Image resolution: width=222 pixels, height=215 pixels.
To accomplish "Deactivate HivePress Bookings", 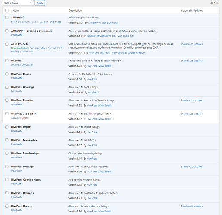I will 17,91.
